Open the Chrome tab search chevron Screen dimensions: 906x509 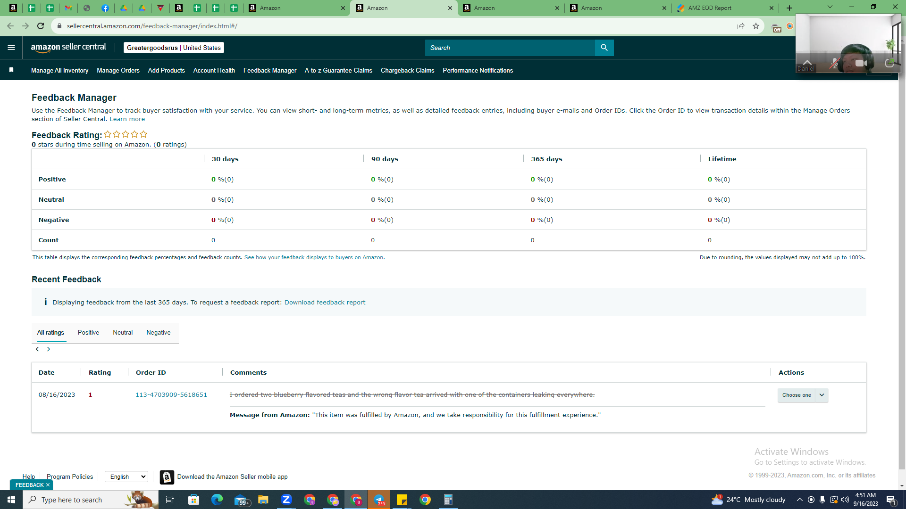click(830, 7)
